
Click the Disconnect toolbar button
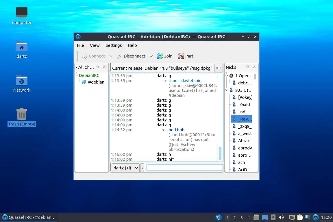[131, 56]
